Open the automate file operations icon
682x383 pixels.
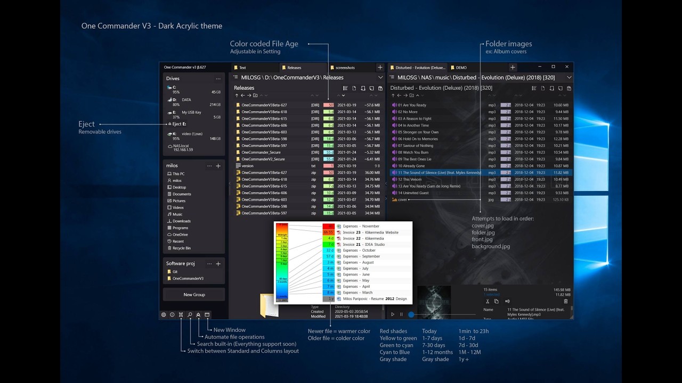(198, 315)
